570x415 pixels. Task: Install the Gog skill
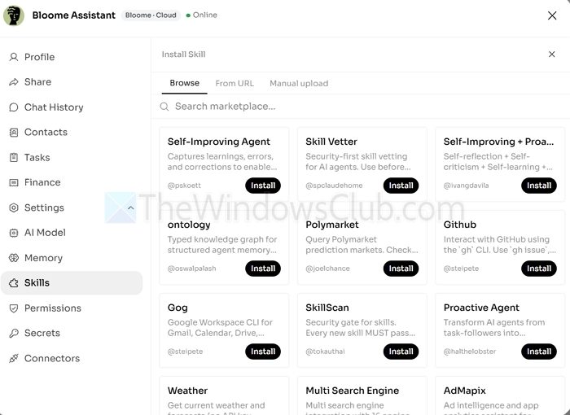point(263,352)
